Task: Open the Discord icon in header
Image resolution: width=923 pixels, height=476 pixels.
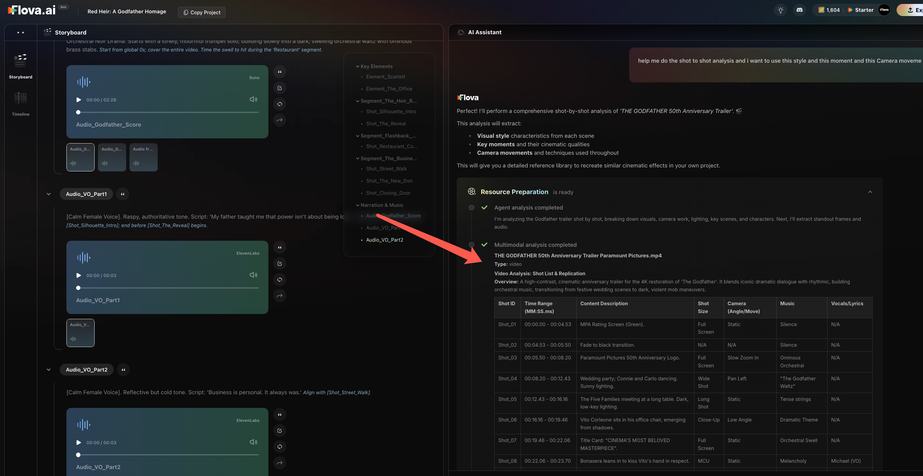Action: pyautogui.click(x=799, y=10)
